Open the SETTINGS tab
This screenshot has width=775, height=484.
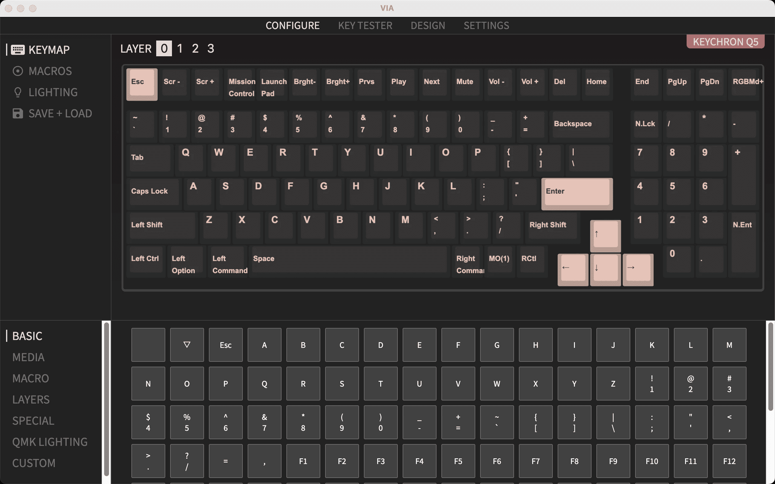[x=486, y=25]
